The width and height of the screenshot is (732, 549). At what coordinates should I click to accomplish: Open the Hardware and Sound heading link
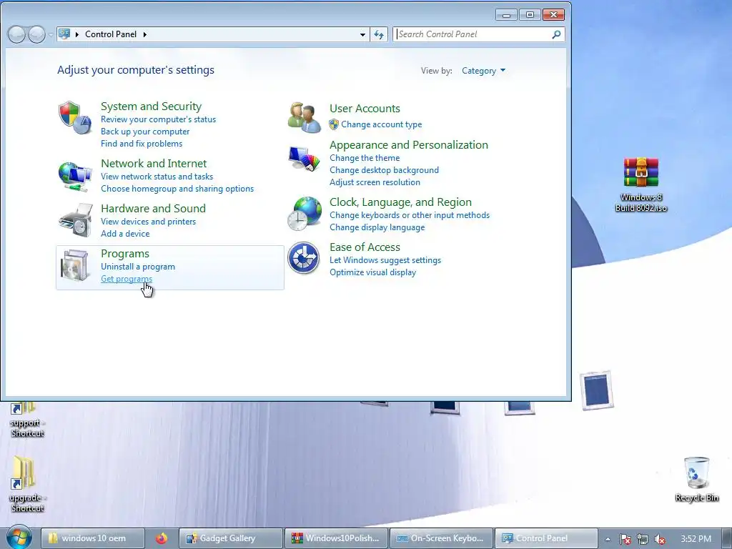(153, 208)
